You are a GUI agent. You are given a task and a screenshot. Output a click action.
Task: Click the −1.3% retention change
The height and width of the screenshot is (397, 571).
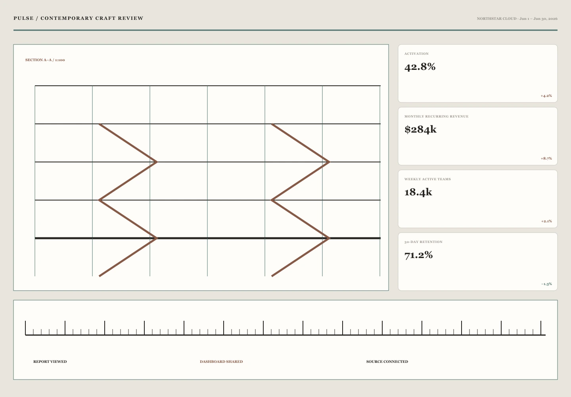[x=546, y=284]
